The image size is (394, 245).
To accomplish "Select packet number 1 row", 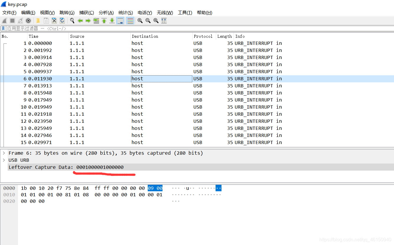I will (197, 43).
